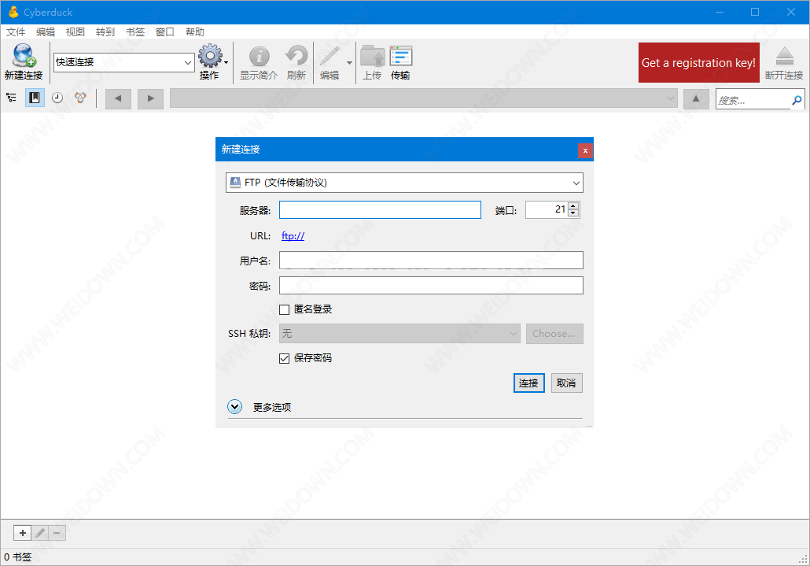Add a bookmark with the plus button
The width and height of the screenshot is (810, 566).
point(22,533)
